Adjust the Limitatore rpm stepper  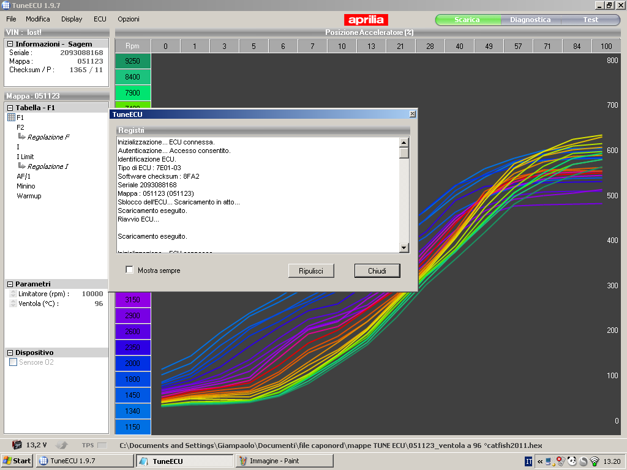(x=13, y=294)
